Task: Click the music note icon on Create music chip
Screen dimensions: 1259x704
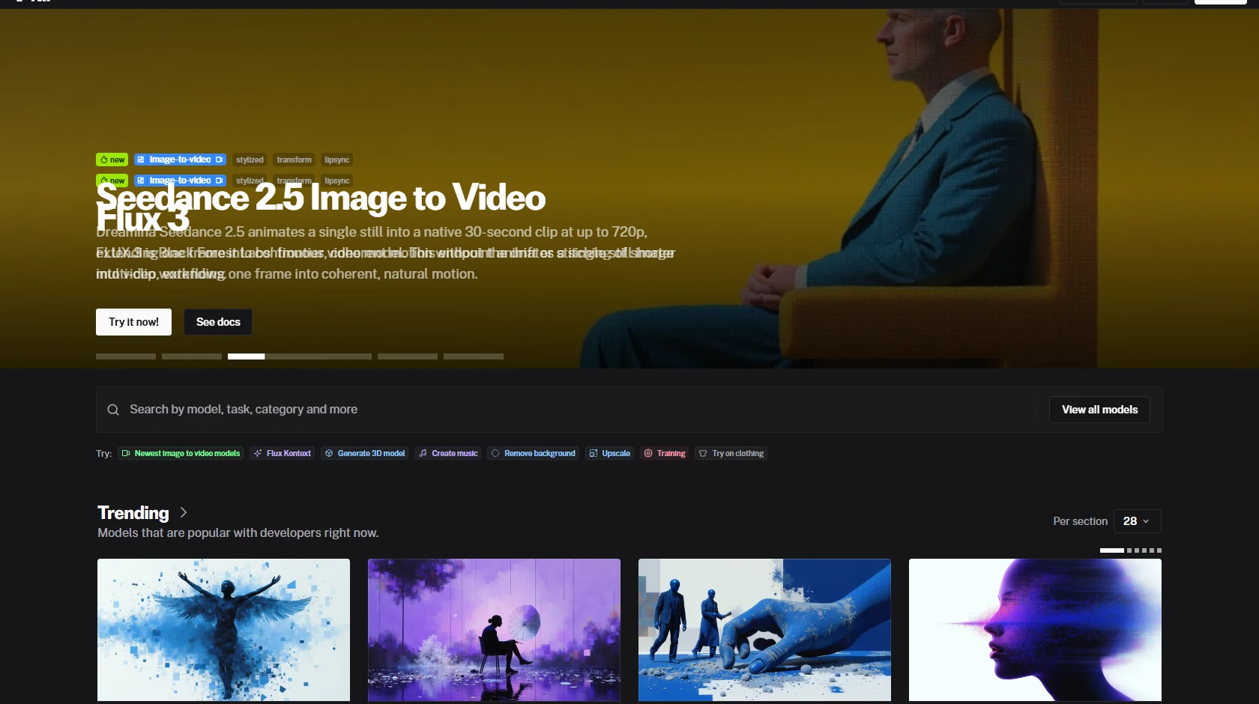Action: point(423,453)
